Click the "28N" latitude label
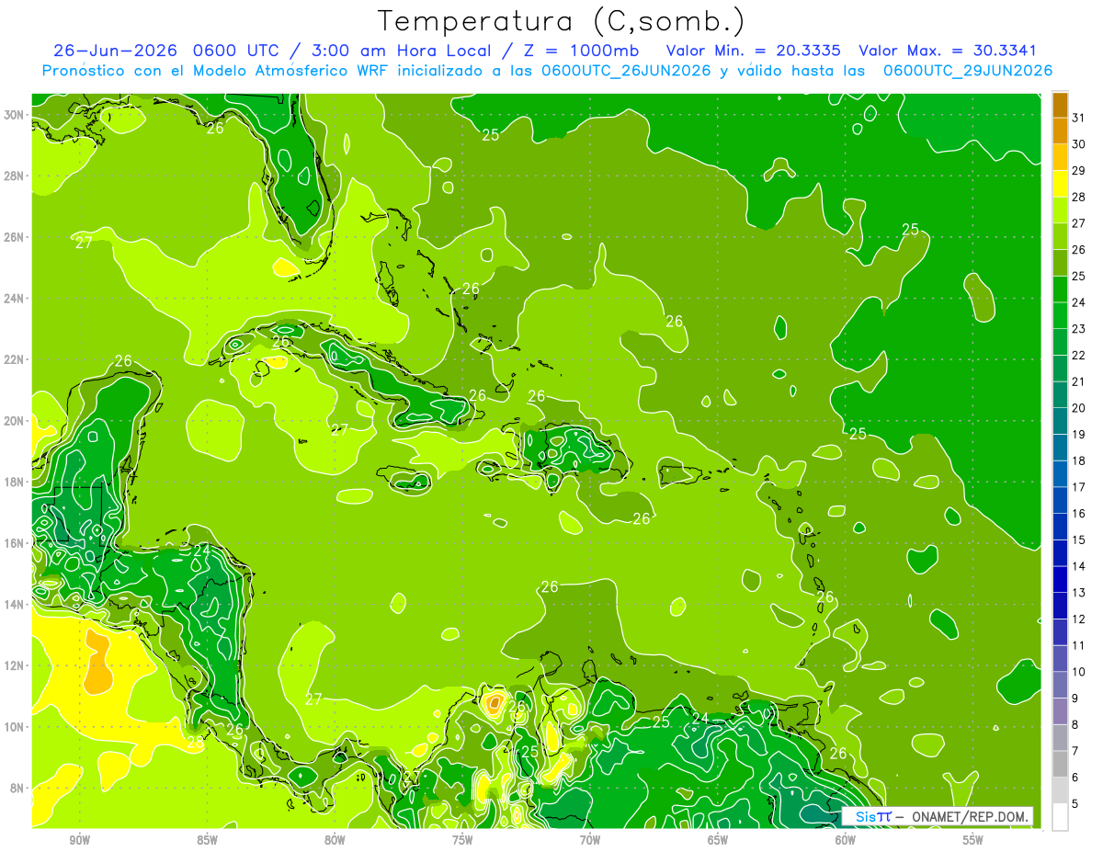Screen dimensions: 1103x852 tap(14, 176)
